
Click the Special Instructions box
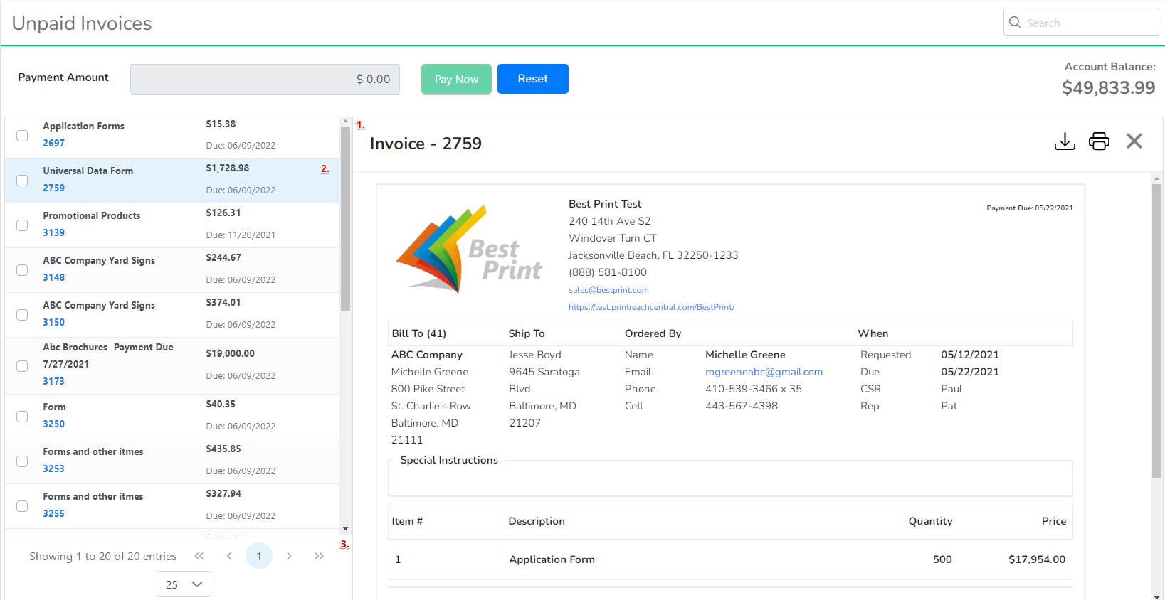tap(730, 478)
